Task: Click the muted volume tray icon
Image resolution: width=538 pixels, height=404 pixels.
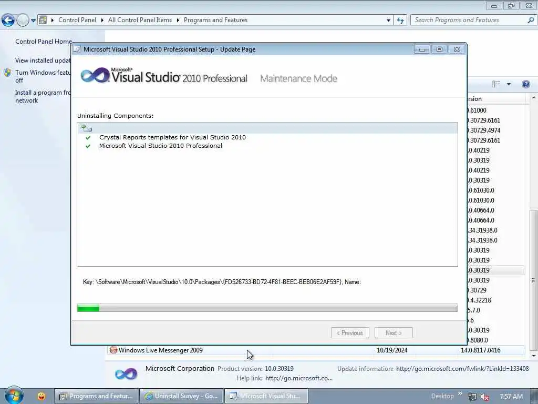Action: coord(485,397)
